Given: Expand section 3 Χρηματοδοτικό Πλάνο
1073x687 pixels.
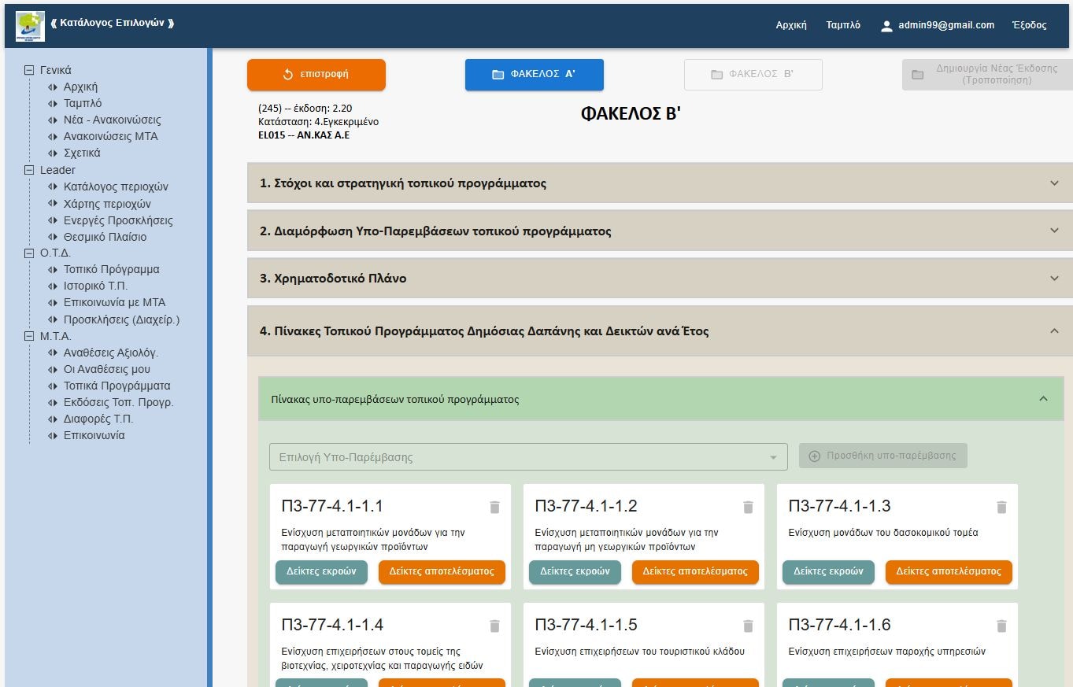Looking at the screenshot, I should pos(1054,279).
